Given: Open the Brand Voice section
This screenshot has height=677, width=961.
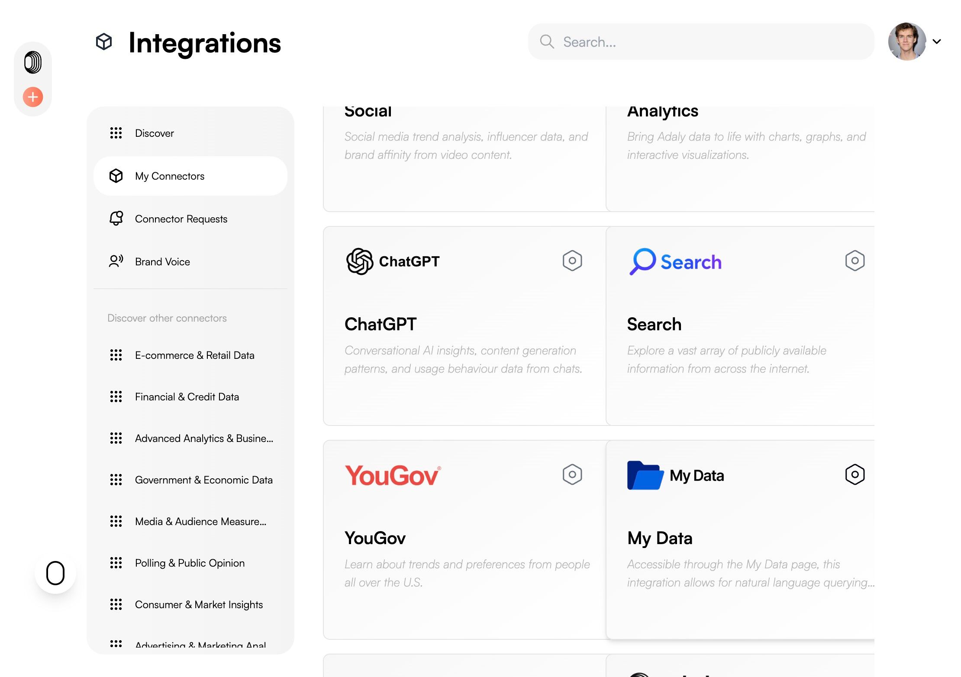Looking at the screenshot, I should [x=162, y=262].
